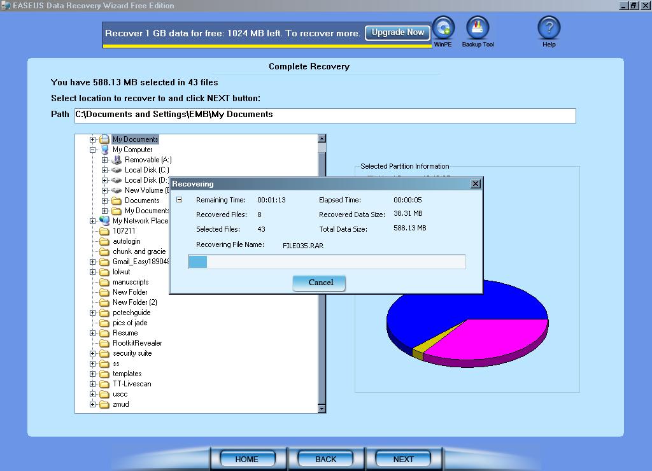Viewport: 652px width, 471px height.
Task: Open the WinPE bootable disc tool
Action: click(443, 28)
